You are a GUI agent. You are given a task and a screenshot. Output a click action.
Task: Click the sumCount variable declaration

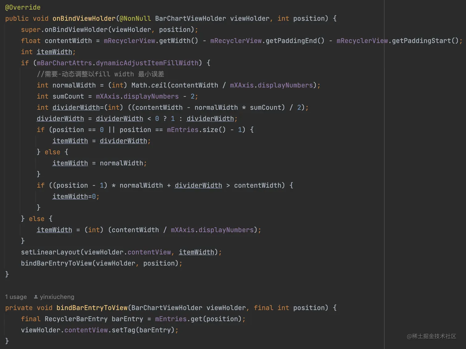tap(68, 96)
